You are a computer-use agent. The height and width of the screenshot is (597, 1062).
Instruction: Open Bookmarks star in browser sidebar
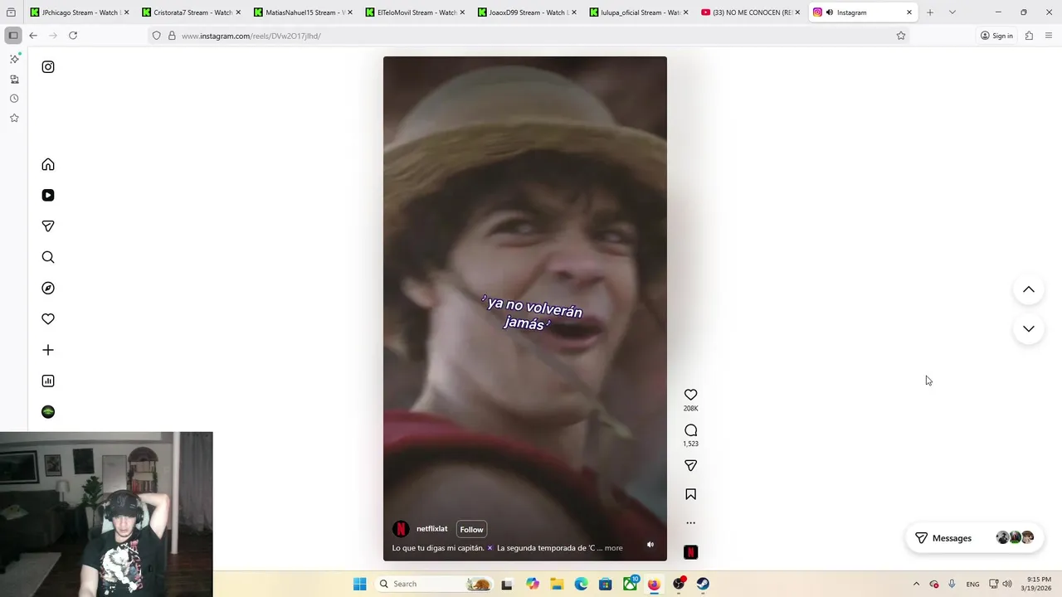point(14,119)
